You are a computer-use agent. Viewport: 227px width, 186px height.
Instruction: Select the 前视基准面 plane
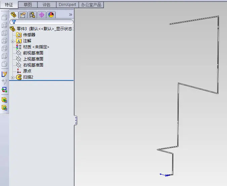33,53
